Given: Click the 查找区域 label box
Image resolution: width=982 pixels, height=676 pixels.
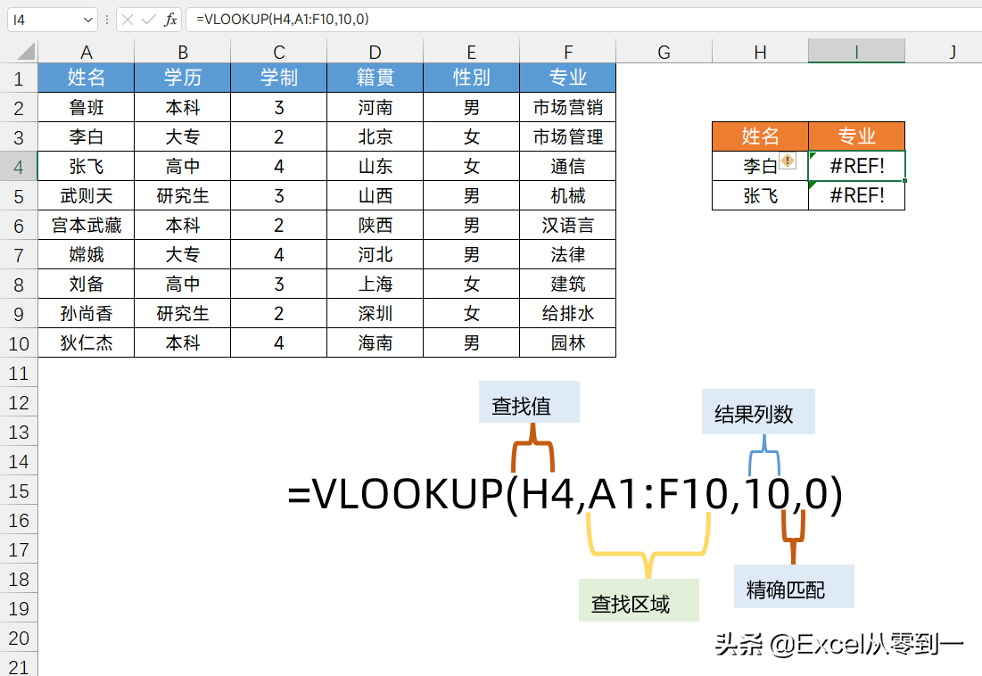Looking at the screenshot, I should pyautogui.click(x=639, y=600).
